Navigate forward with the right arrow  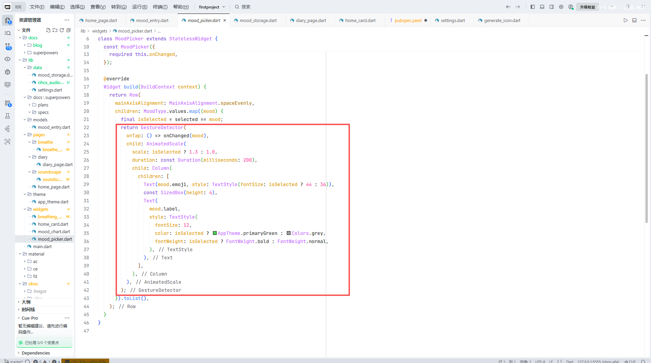pyautogui.click(x=518, y=7)
